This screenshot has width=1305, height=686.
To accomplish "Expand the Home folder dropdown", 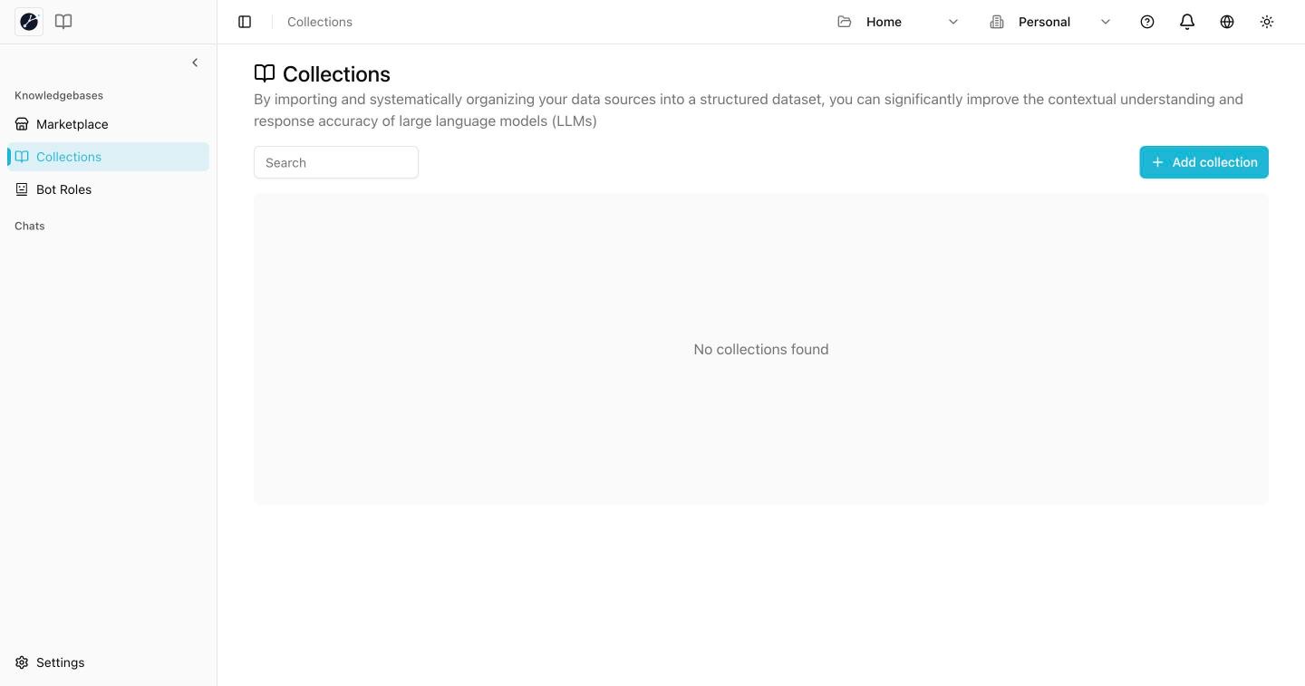I will (898, 22).
